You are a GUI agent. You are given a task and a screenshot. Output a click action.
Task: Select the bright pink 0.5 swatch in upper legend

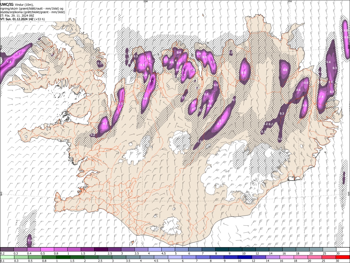(x=47, y=250)
